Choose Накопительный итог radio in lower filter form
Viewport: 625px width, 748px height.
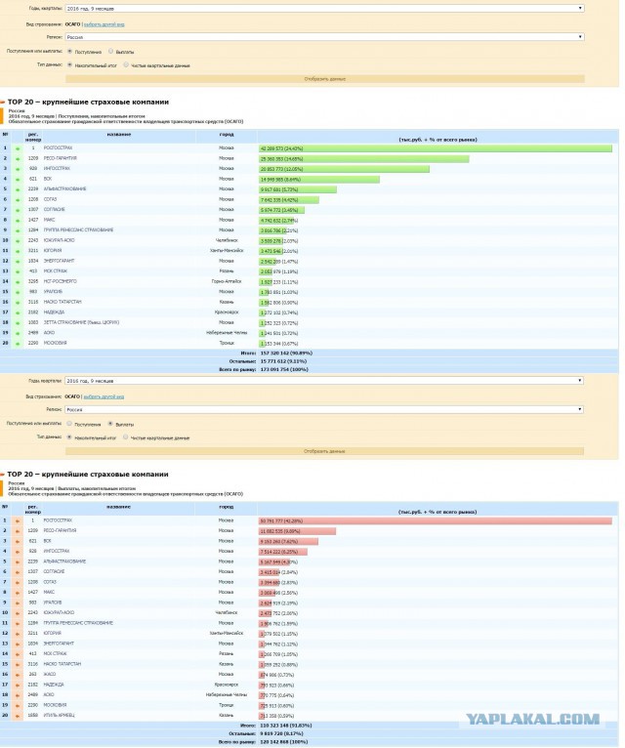(x=69, y=436)
